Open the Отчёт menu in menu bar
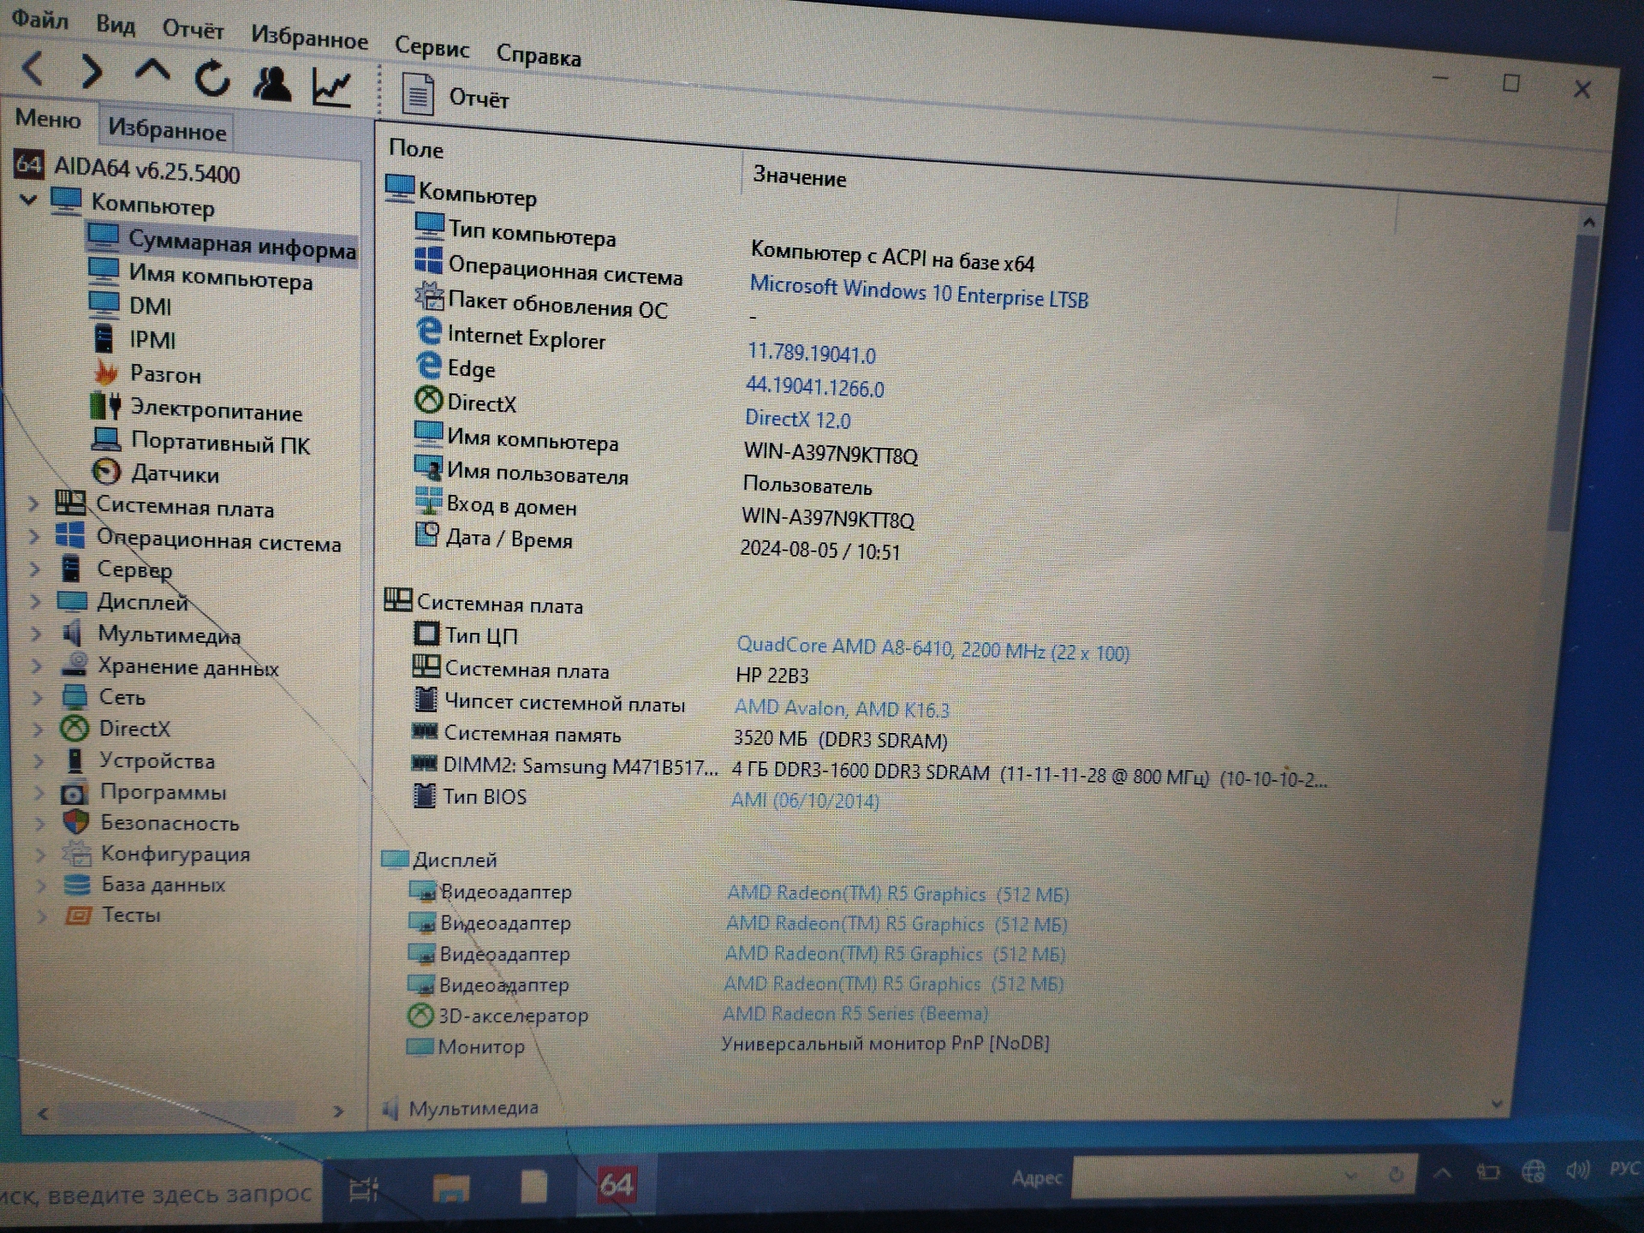Screen dimensions: 1644x1233 (x=194, y=30)
